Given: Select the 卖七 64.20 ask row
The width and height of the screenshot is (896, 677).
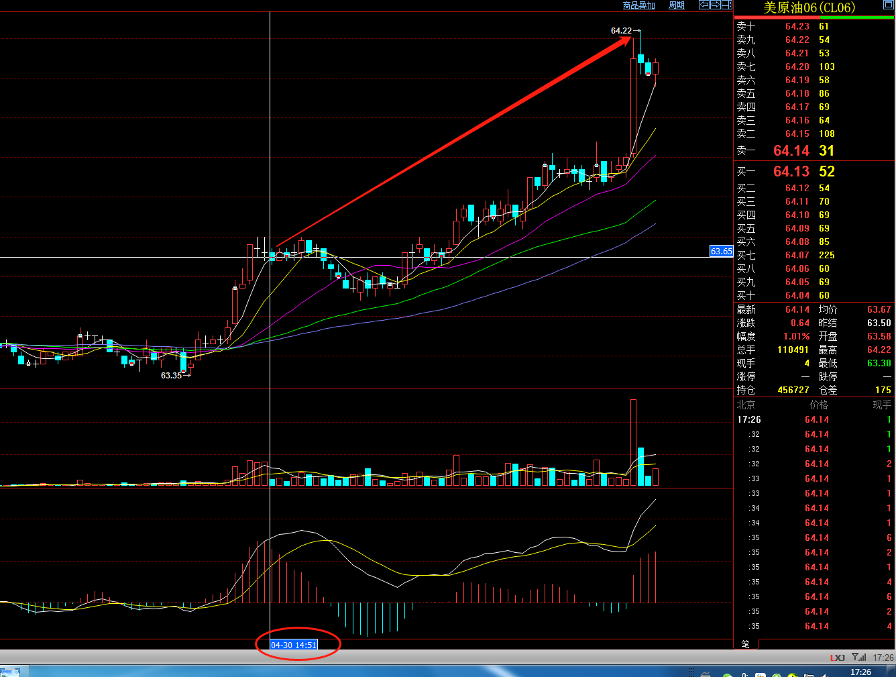Looking at the screenshot, I should click(814, 66).
